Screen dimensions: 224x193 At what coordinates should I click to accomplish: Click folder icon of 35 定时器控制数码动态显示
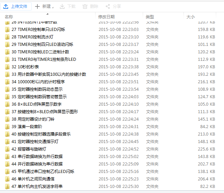tap(7, 89)
